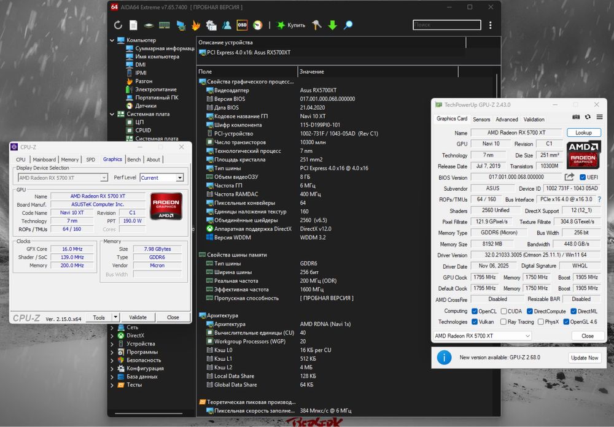This screenshot has height=427, width=614.
Task: Click the AMD Radeon logo in GPU-Z
Action: tap(583, 155)
